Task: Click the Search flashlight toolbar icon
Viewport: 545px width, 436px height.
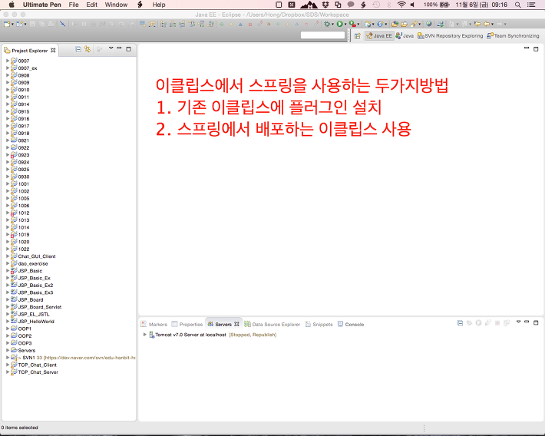Action: coord(413,24)
